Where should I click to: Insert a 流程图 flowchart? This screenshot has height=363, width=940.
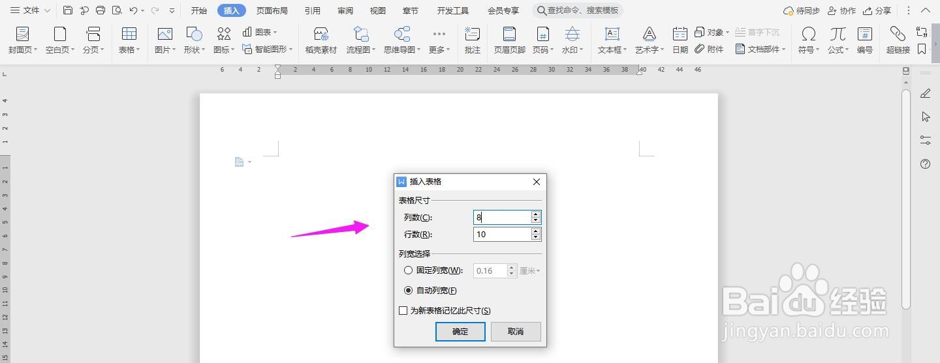coord(361,40)
